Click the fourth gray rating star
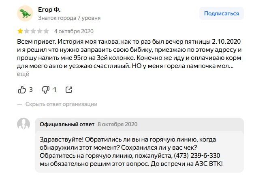 pyautogui.click(x=40, y=31)
